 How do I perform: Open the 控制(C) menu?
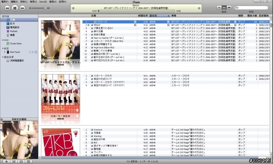point(24,2)
